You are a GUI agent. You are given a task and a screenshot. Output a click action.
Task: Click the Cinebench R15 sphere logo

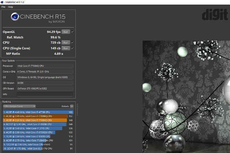click(15, 17)
